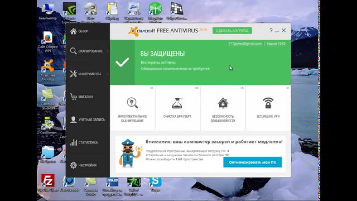357x201 pixels.
Task: Click corner menu icon on Интеллектуальное сканирование tile
Action: pyautogui.click(x=152, y=88)
